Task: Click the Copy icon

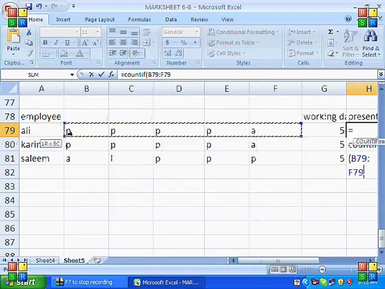Action: [29, 43]
